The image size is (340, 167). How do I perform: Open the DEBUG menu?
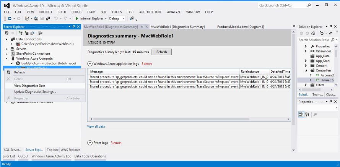tap(76, 12)
